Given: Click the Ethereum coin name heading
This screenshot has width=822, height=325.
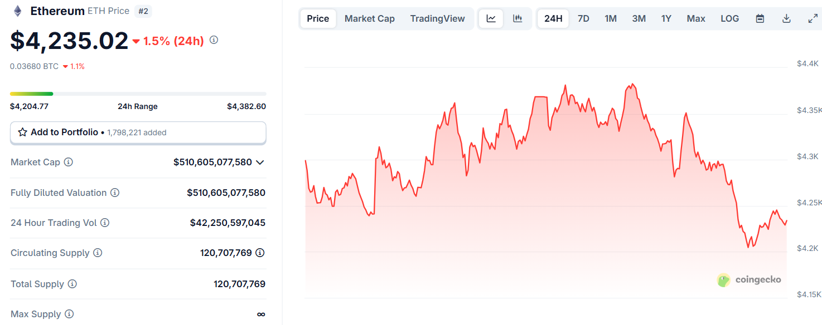Looking at the screenshot, I should [x=57, y=11].
